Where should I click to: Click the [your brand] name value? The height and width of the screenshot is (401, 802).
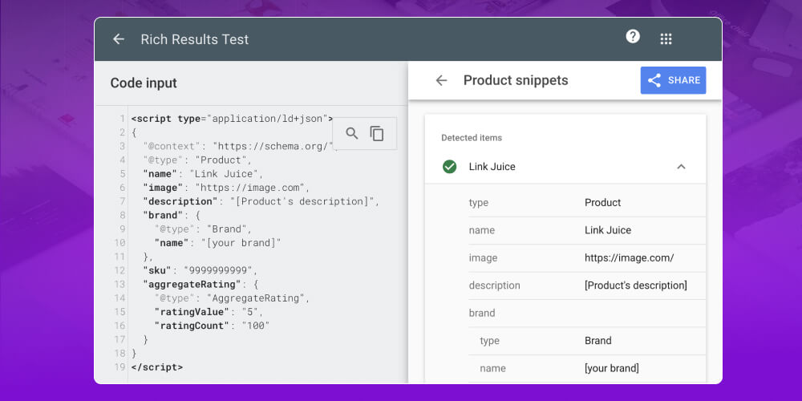pos(611,368)
